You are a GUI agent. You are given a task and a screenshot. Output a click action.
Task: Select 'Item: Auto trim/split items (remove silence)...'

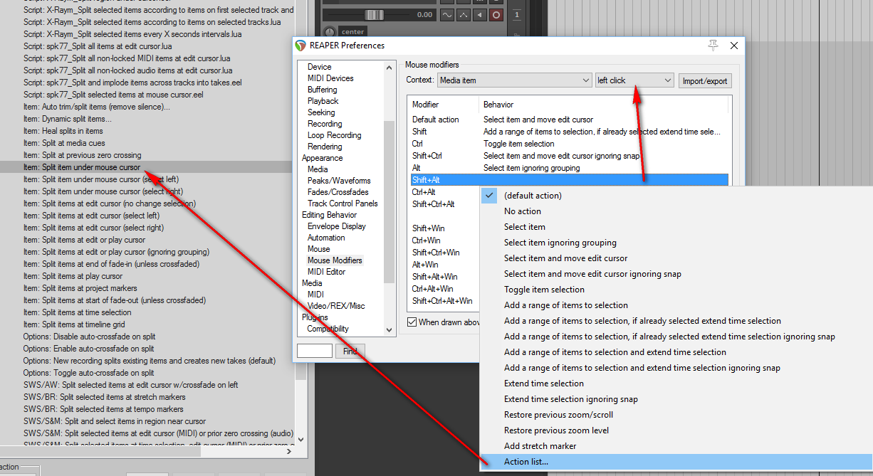click(146, 107)
